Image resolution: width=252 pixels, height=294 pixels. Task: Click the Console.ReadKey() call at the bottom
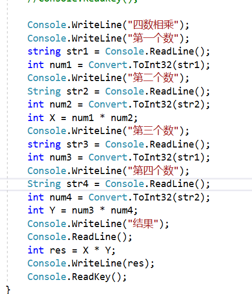[77, 277]
